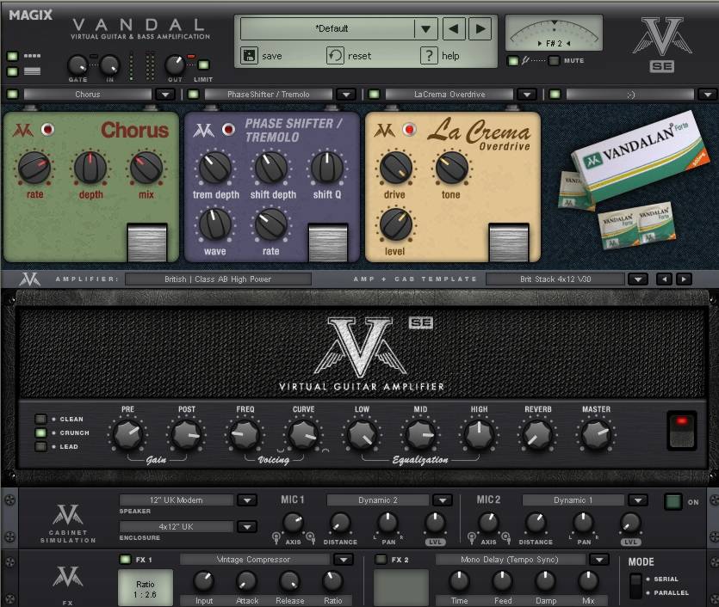Go to previous preset arrow

[454, 29]
